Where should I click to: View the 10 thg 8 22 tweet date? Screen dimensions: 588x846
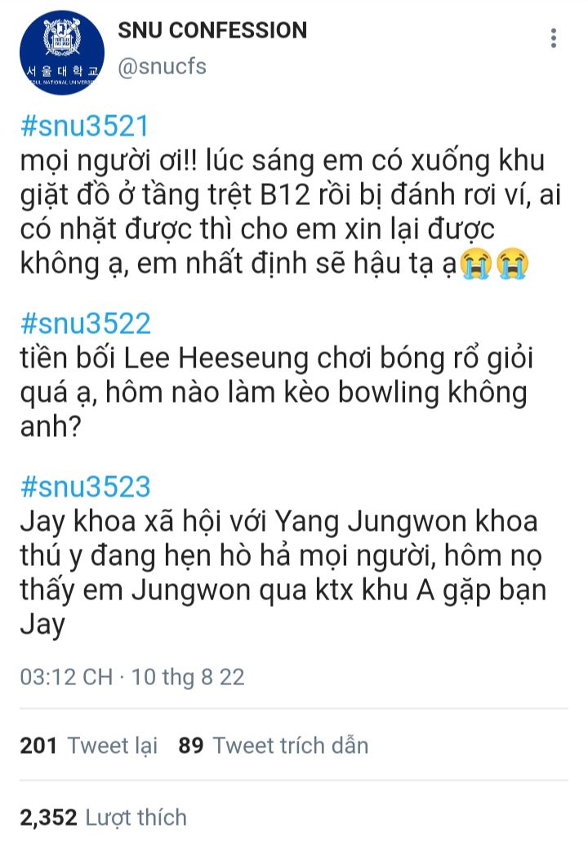pyautogui.click(x=188, y=677)
